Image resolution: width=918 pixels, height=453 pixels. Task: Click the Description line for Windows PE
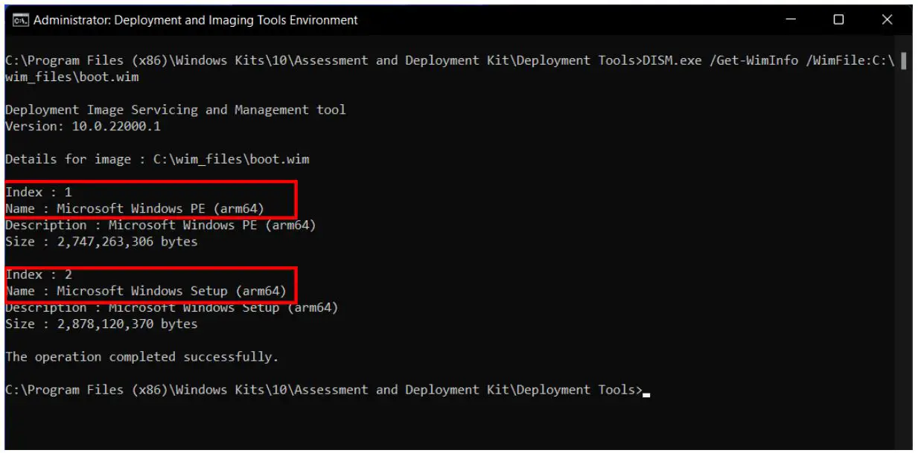click(x=161, y=225)
